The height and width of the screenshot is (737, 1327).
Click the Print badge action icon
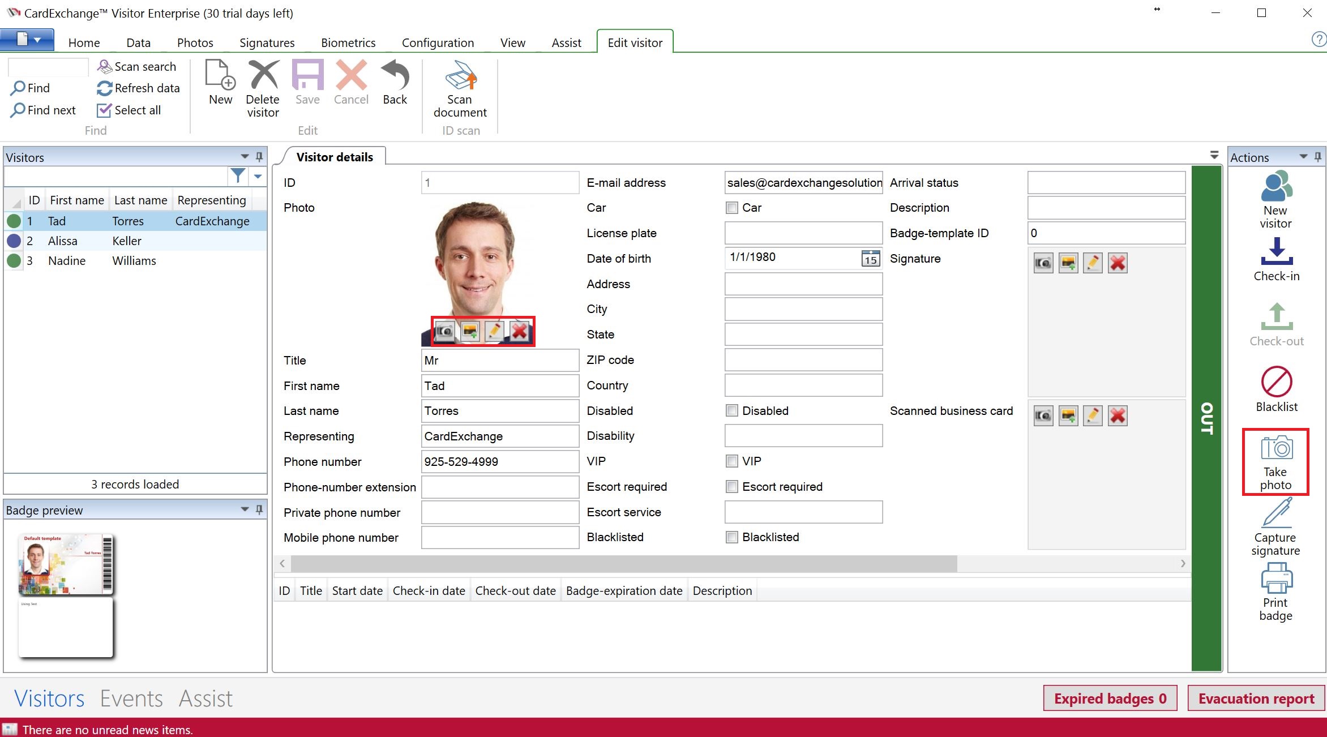(x=1276, y=578)
